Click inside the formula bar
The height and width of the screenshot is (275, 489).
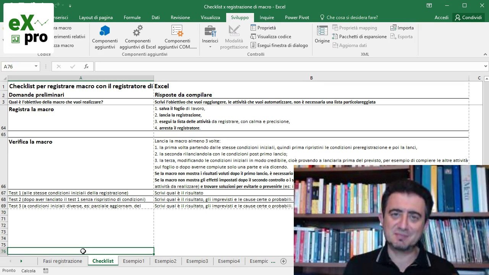tap(288, 66)
